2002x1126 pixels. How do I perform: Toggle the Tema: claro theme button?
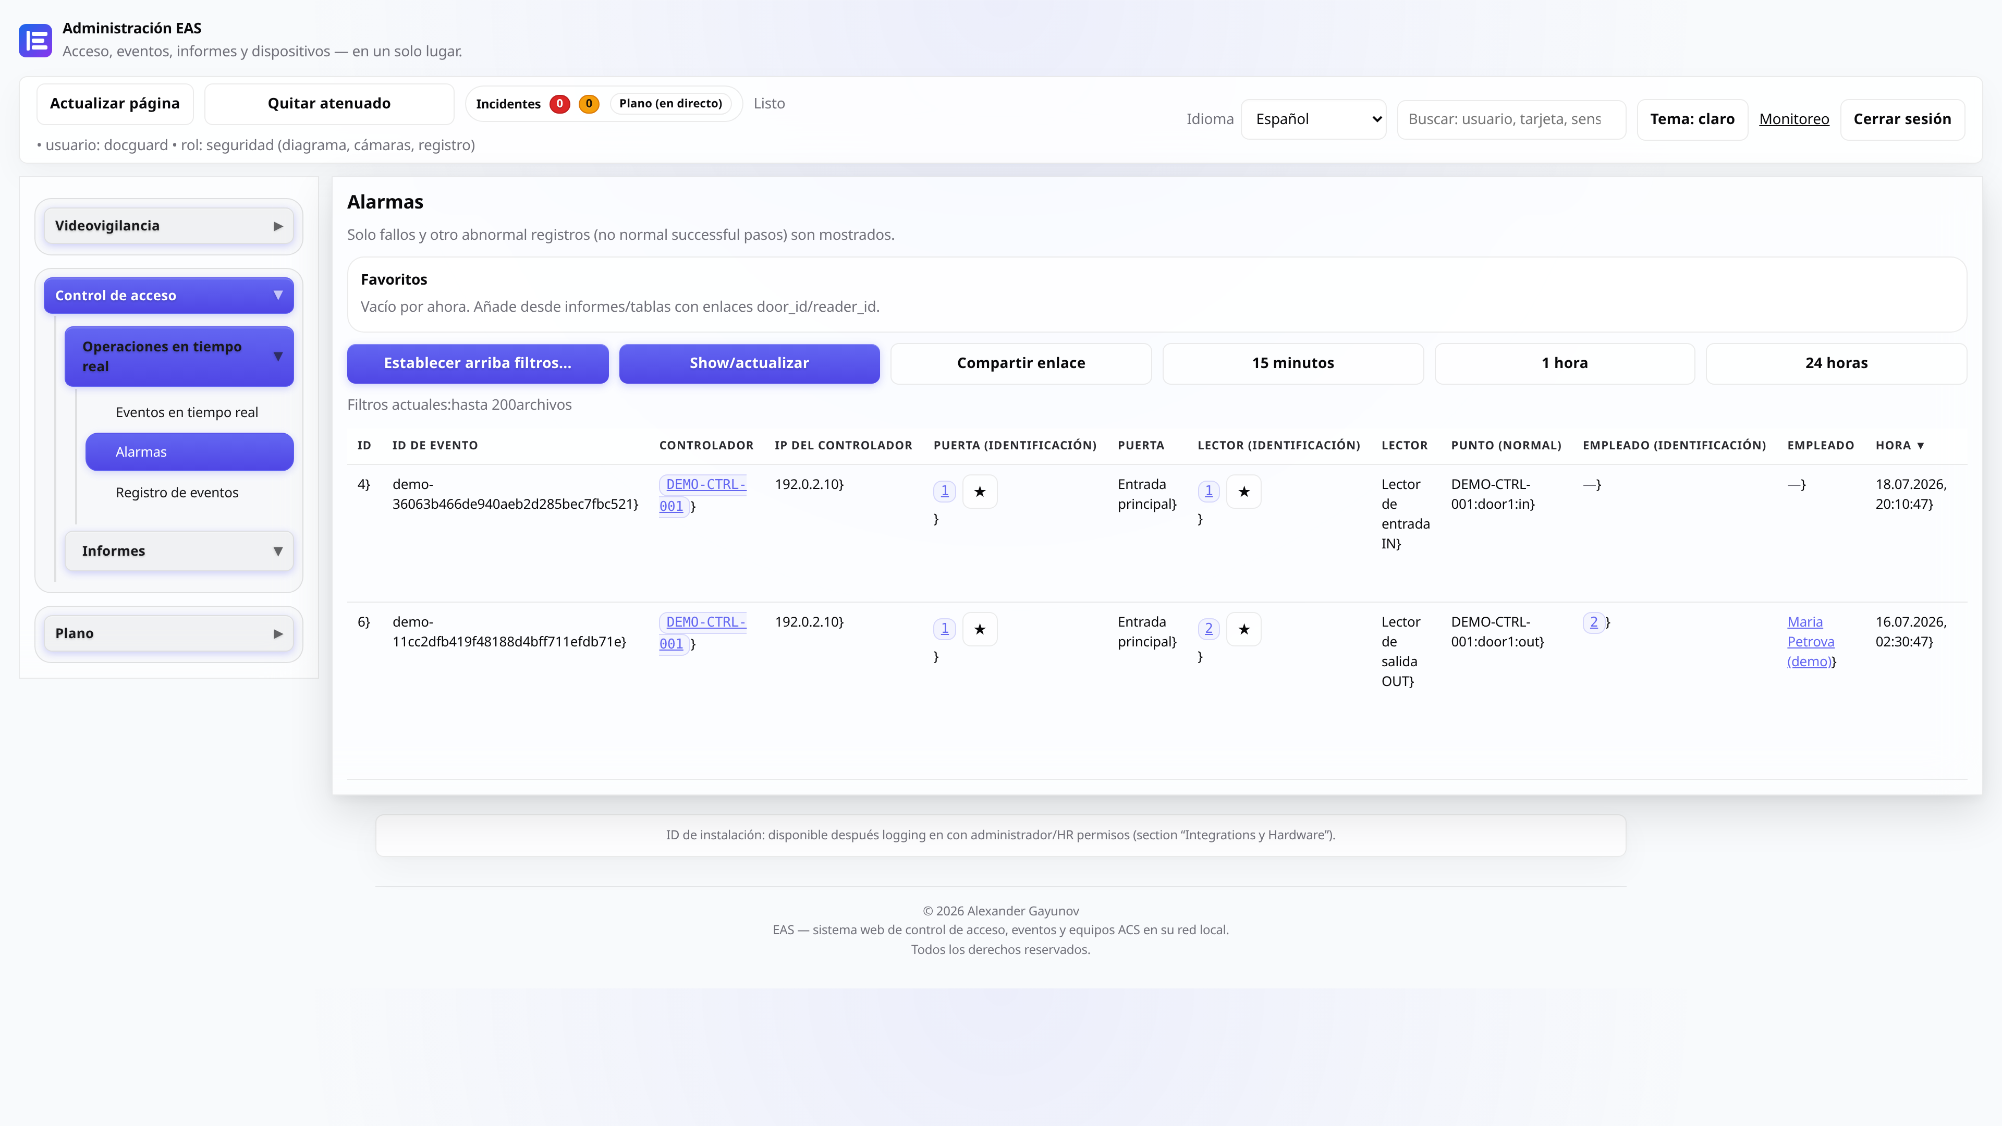pos(1692,119)
